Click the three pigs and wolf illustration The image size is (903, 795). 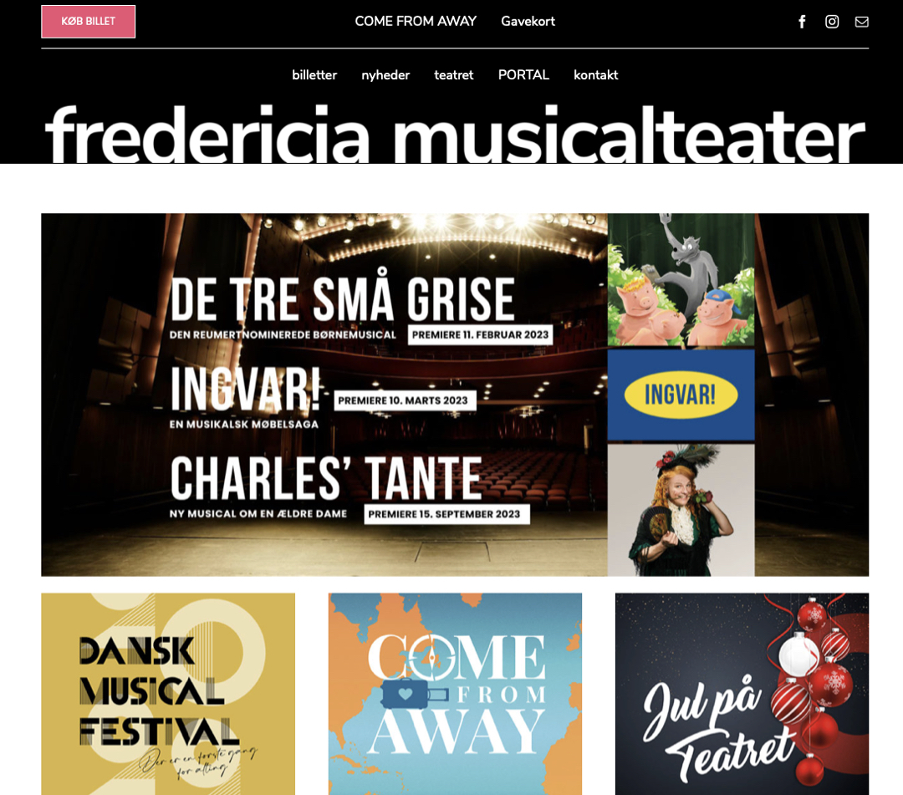click(681, 280)
